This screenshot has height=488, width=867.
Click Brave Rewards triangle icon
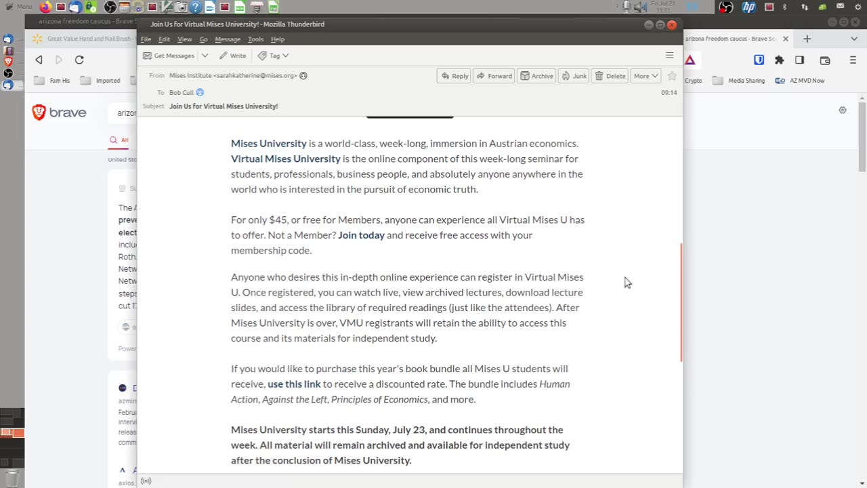tap(690, 60)
